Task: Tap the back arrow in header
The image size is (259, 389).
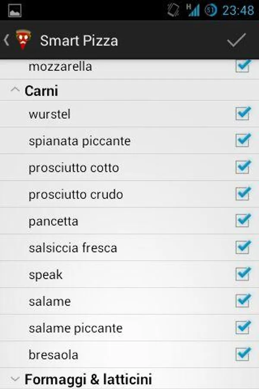Action: coord(6,40)
